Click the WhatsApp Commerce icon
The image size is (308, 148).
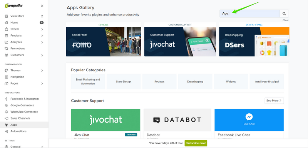[x=7, y=112]
